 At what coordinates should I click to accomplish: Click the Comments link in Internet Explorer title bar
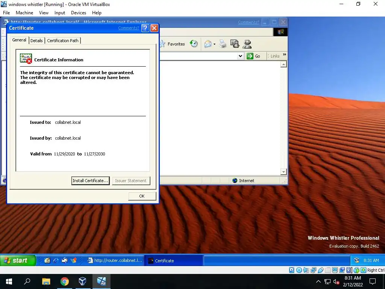pos(248,22)
